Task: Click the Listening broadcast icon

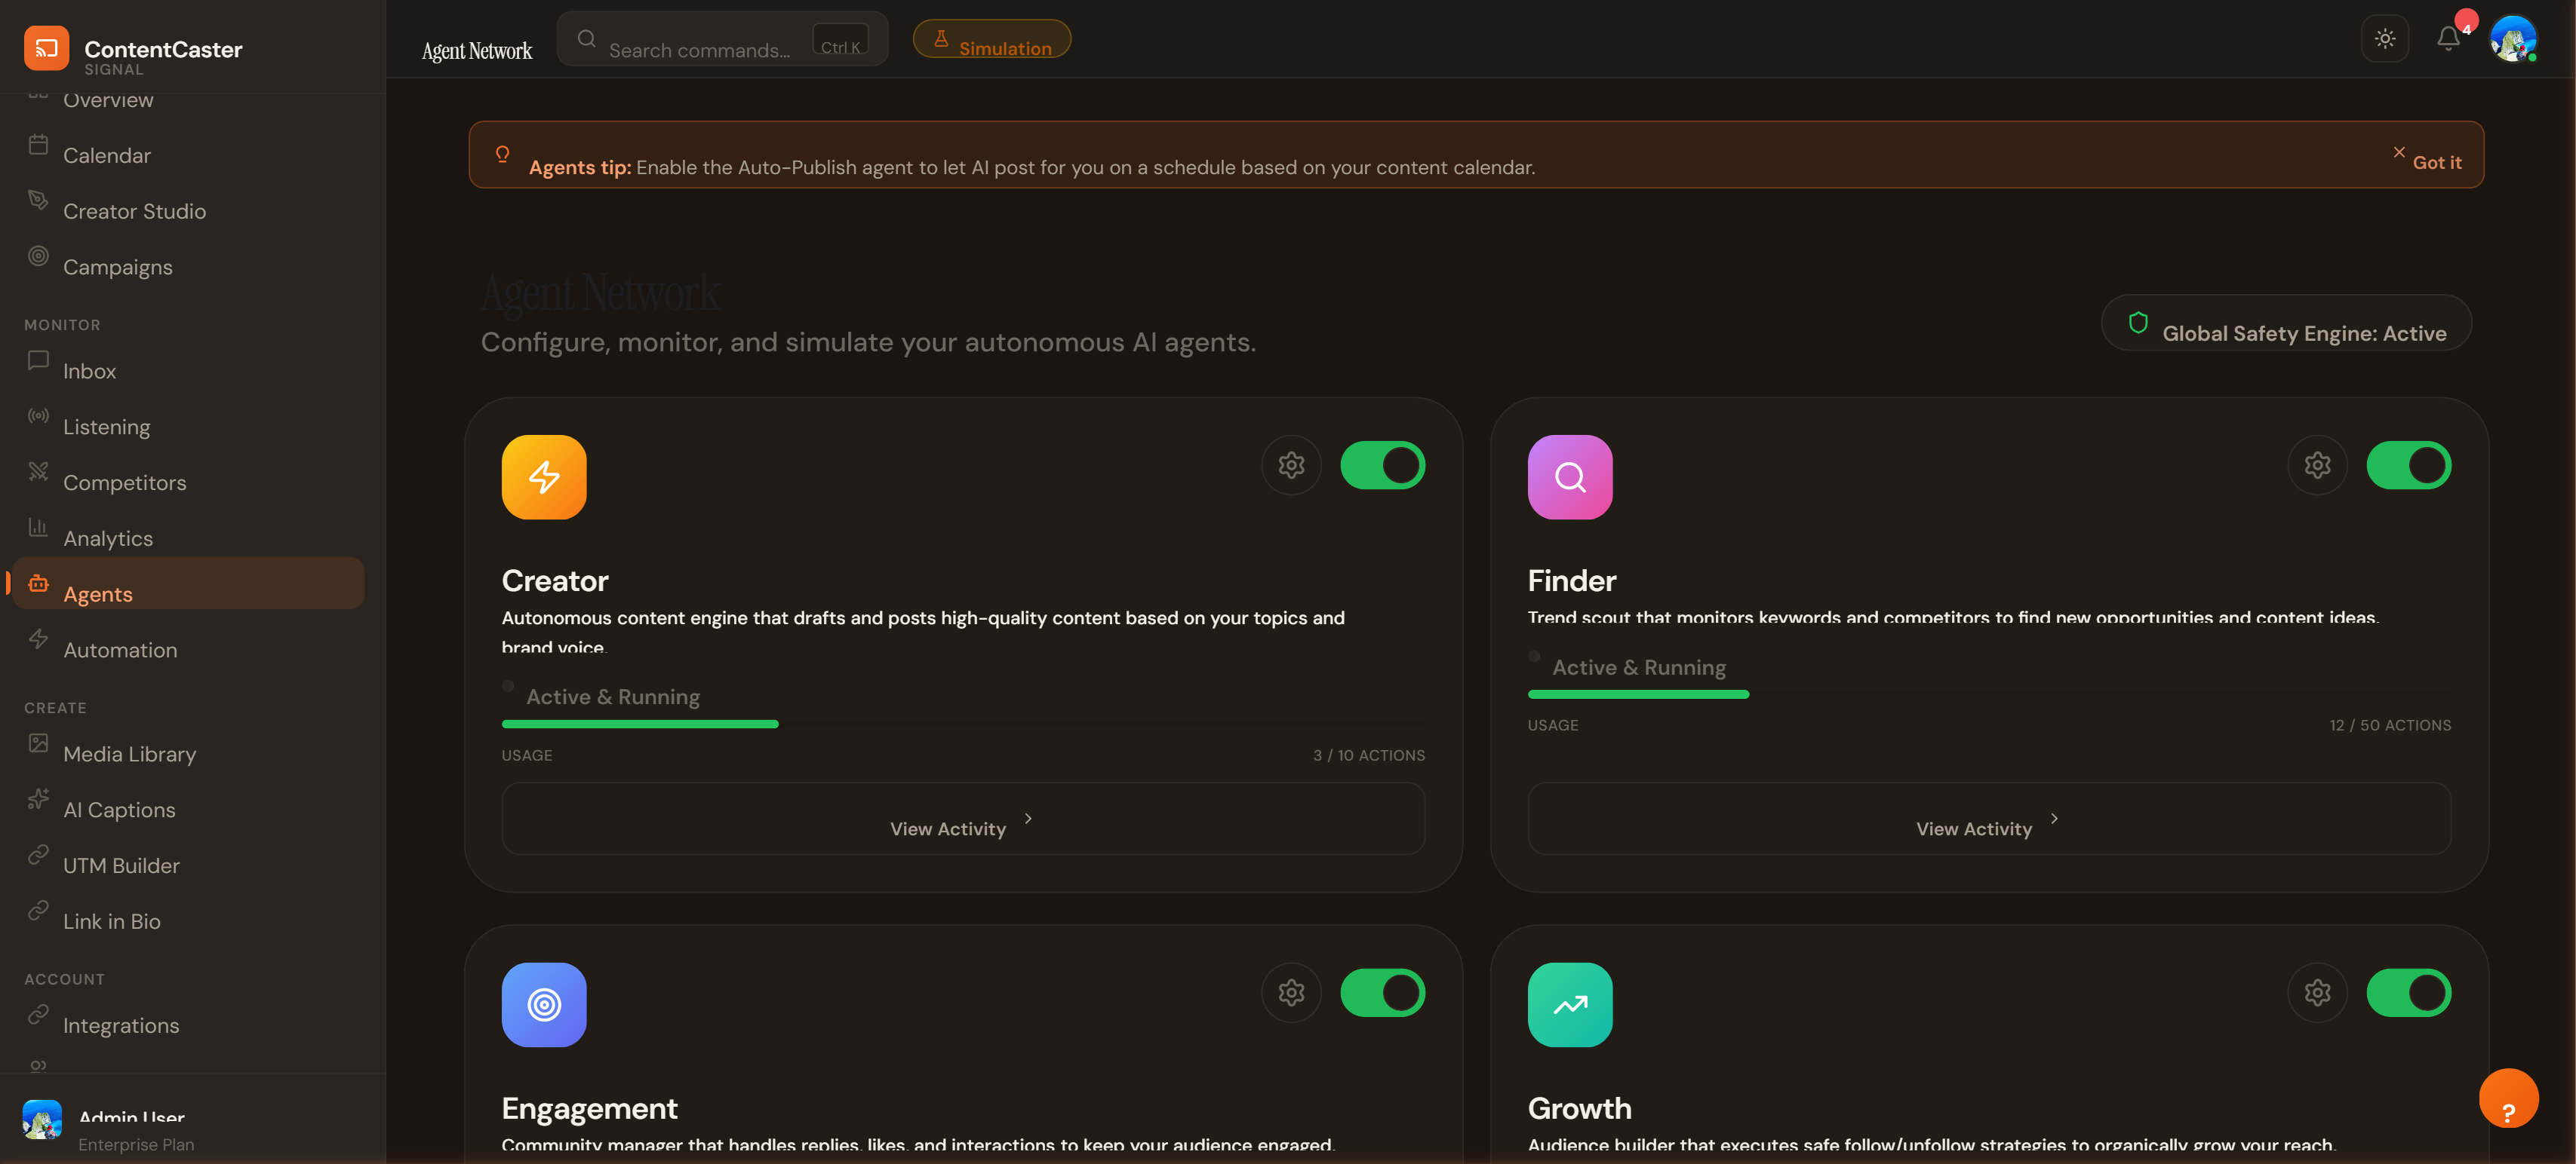Action: (x=38, y=415)
